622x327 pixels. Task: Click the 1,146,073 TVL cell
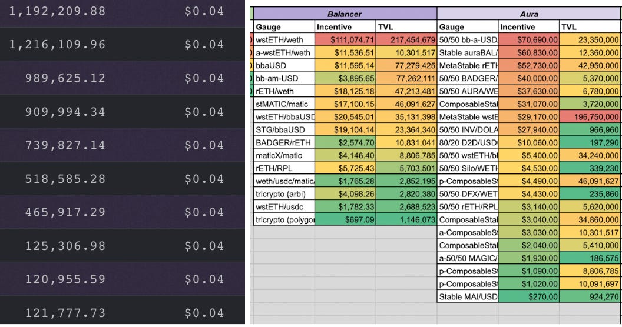(x=406, y=220)
